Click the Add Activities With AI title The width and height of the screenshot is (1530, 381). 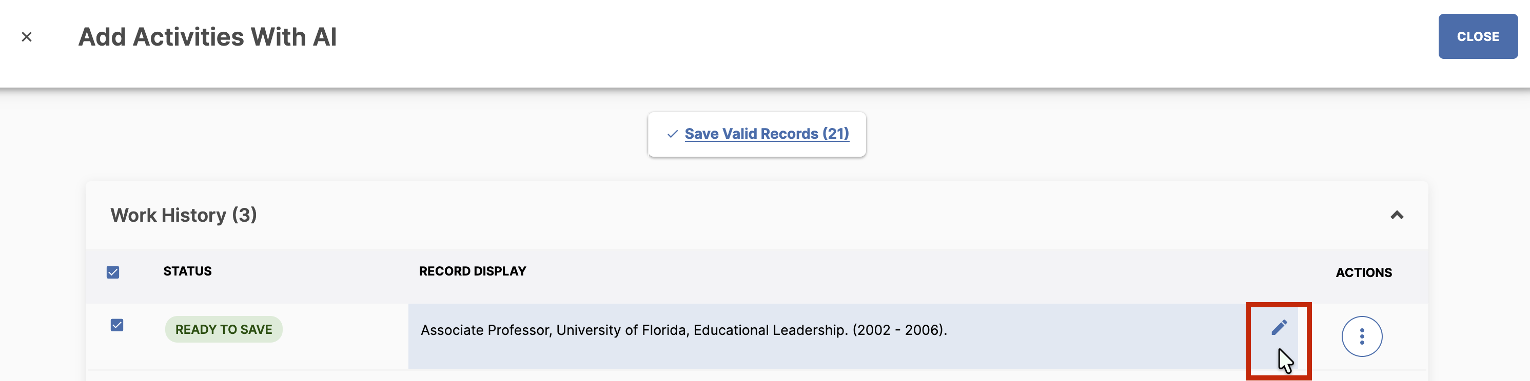[207, 37]
